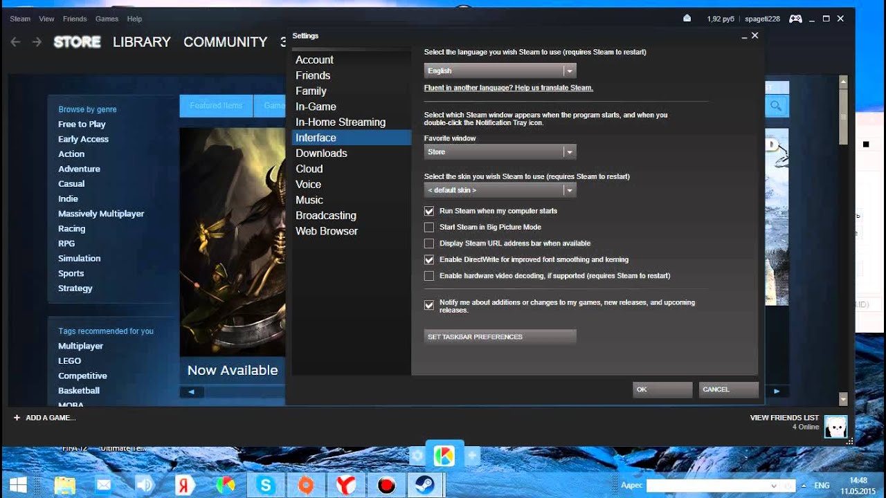886x498 pixels.
Task: Open File Explorer from the taskbar
Action: coord(64,485)
